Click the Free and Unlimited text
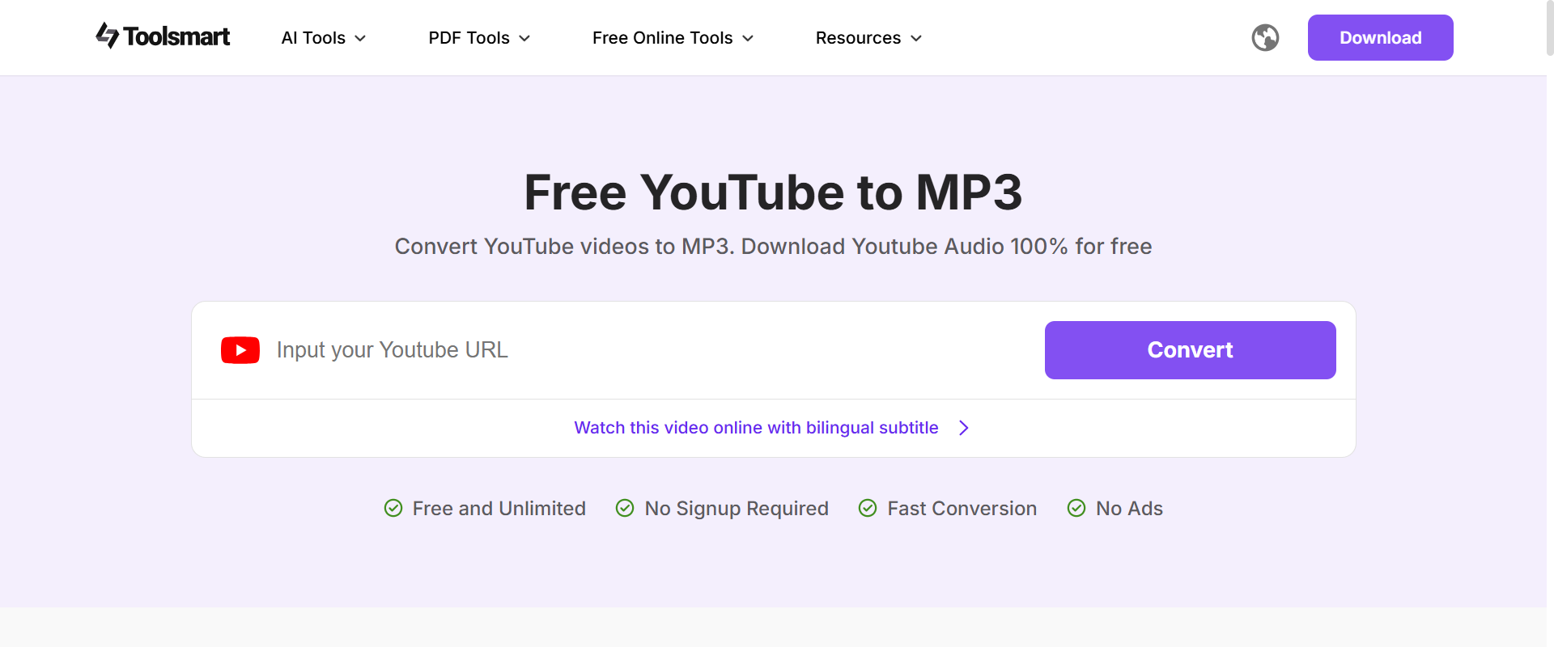The image size is (1554, 647). click(499, 508)
